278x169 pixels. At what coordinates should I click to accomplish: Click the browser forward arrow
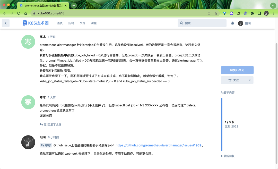click(x=12, y=13)
